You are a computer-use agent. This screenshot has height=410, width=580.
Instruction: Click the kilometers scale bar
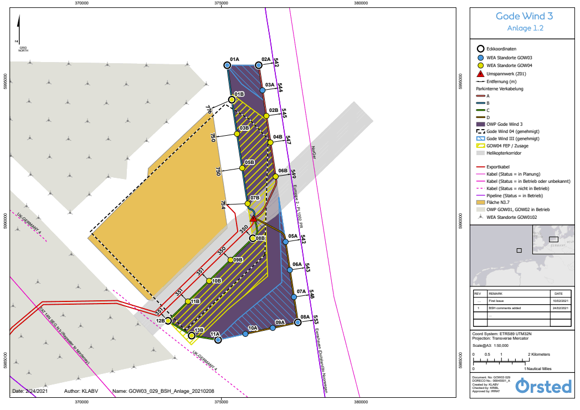[x=501, y=358]
